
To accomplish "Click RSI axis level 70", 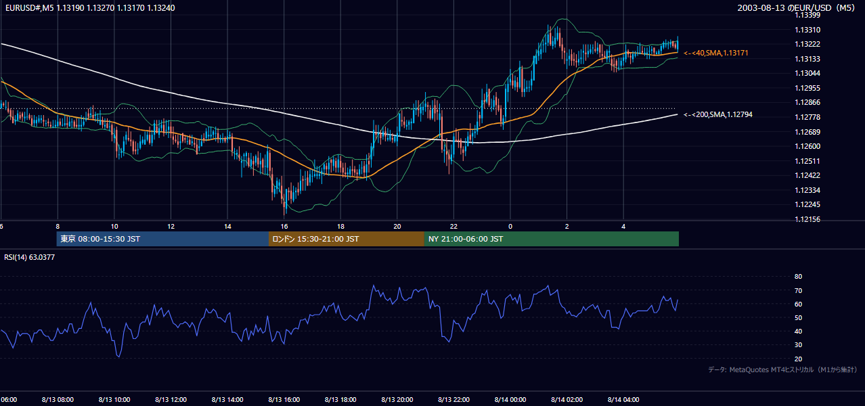I will (x=798, y=290).
